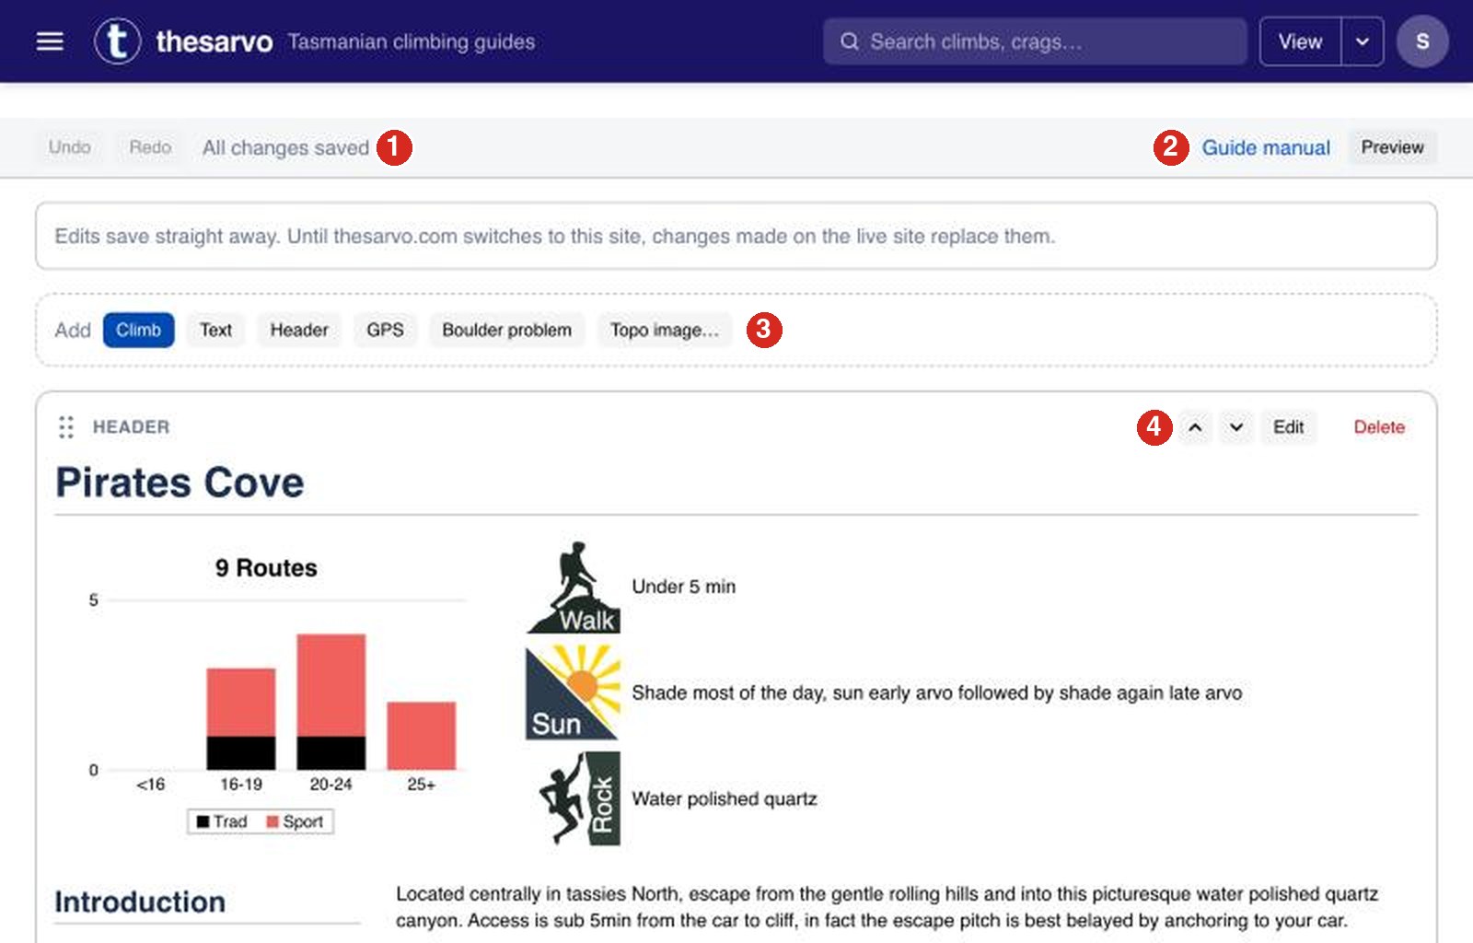Delete the Pirates Cove header block
1473x943 pixels.
(x=1378, y=427)
